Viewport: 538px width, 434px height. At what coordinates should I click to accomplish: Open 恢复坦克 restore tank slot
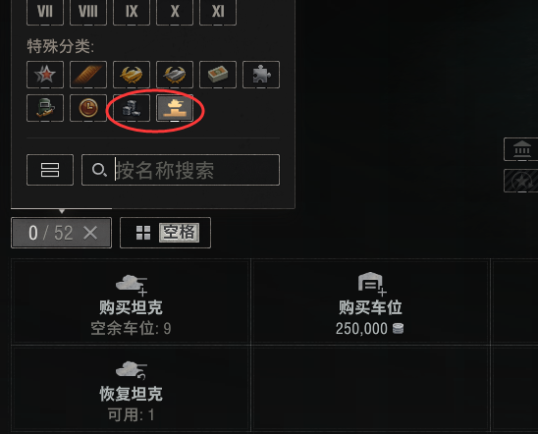pos(132,389)
